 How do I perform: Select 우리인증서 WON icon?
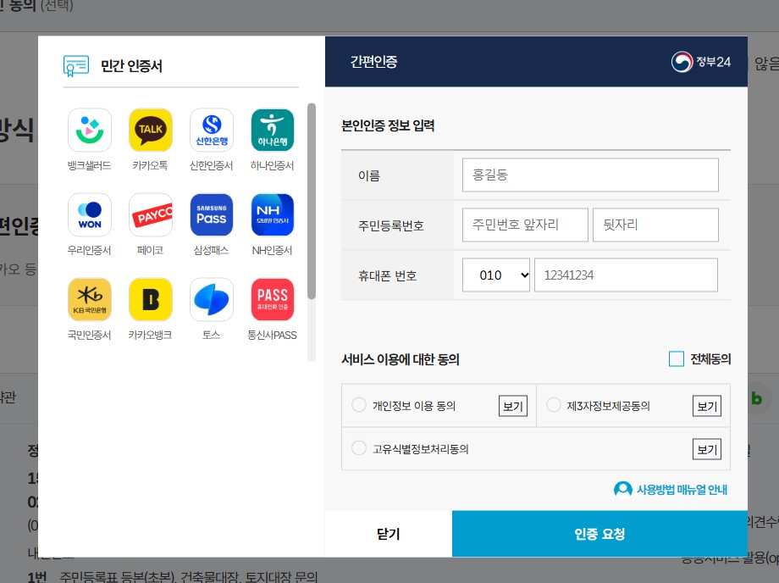90,214
